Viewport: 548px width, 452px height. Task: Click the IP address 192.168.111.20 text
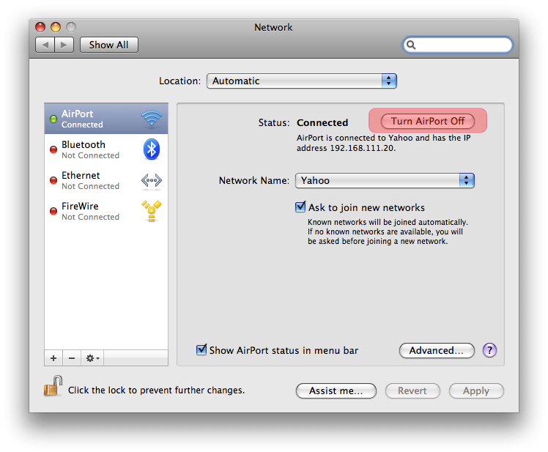click(363, 148)
